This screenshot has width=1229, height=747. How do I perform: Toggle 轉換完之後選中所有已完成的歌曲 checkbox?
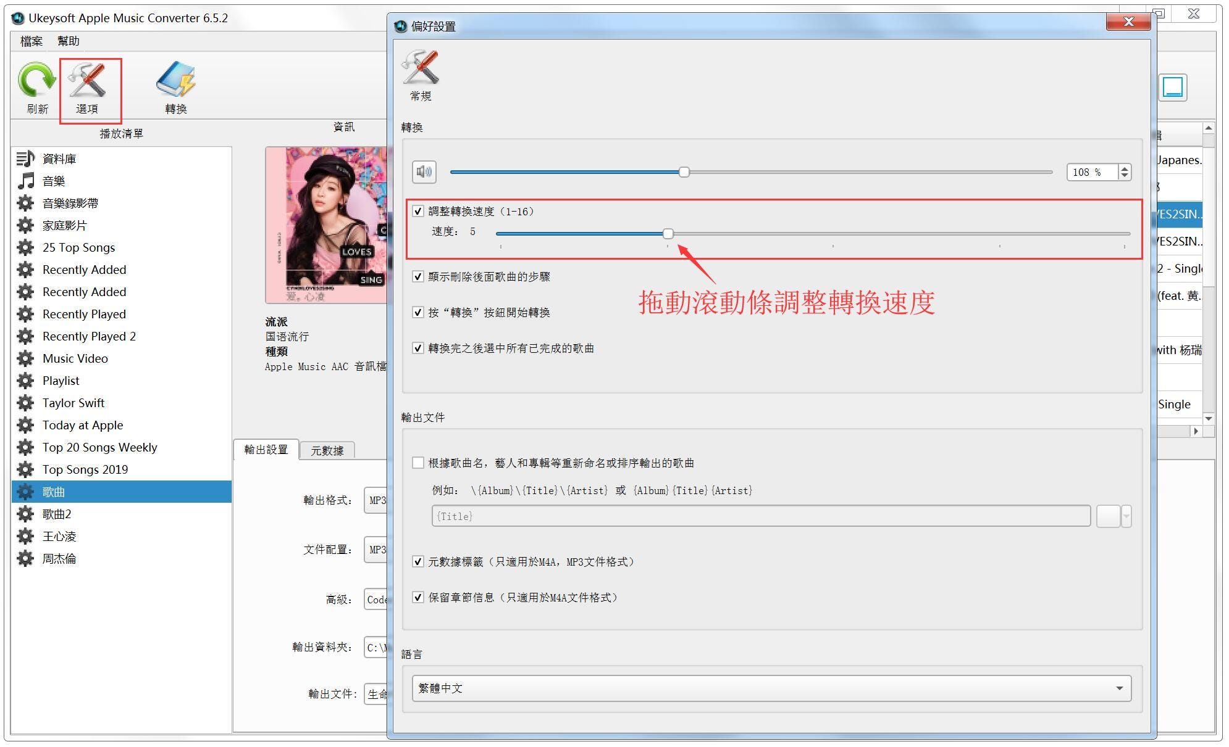[x=418, y=348]
